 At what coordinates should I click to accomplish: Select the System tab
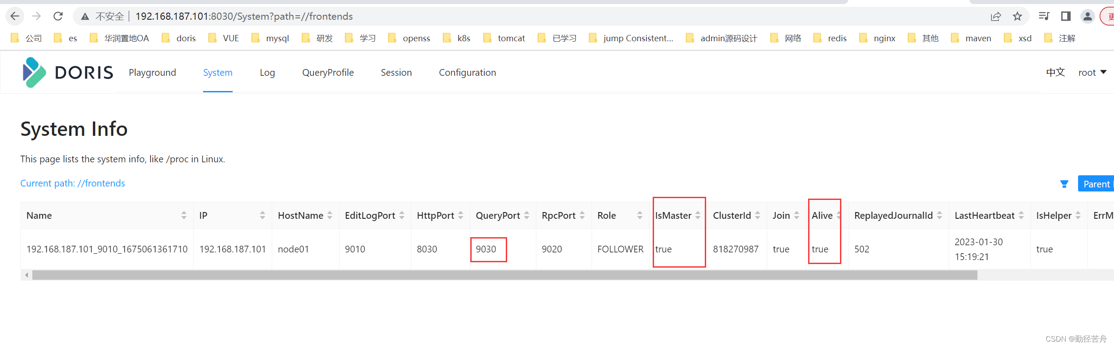[218, 73]
